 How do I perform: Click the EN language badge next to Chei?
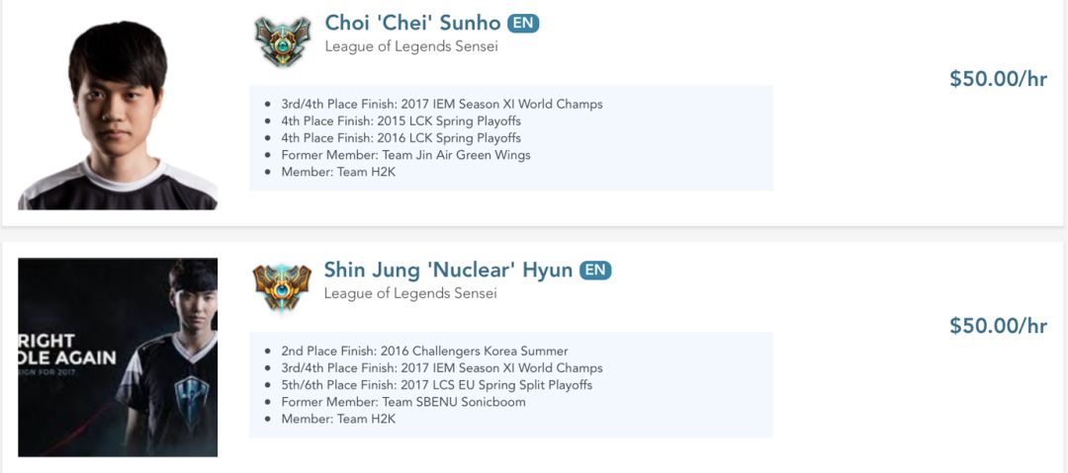[523, 23]
